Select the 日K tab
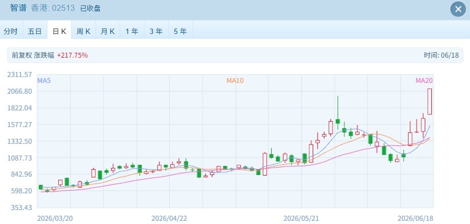Viewport: 470px width, 224px height. point(59,31)
